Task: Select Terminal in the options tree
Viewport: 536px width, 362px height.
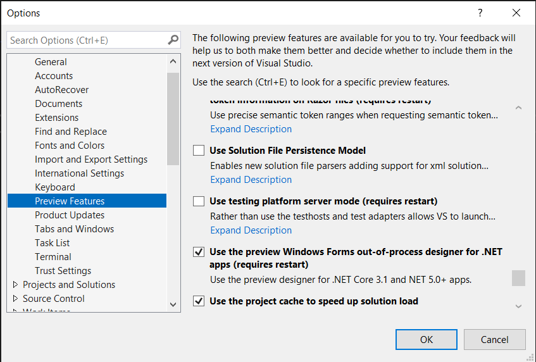Action: click(x=53, y=257)
